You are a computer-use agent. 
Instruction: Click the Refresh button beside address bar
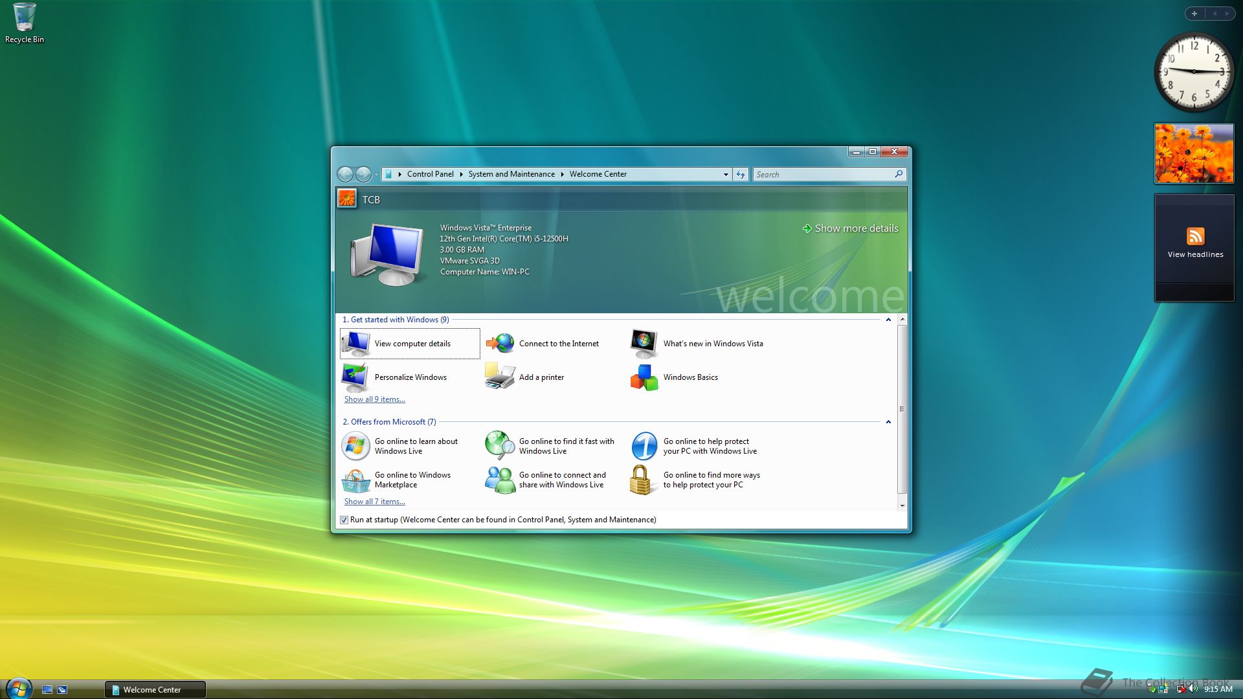click(741, 174)
